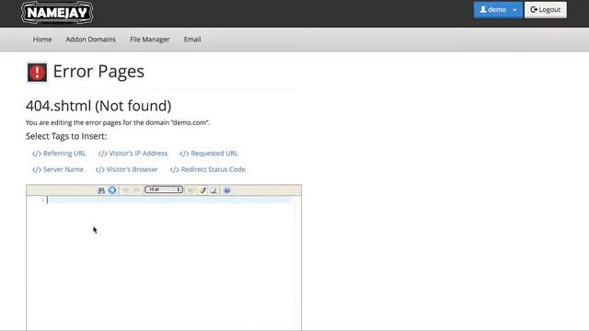This screenshot has height=331, width=589.
Task: Click the binoculars search icon in editor
Action: 101,190
